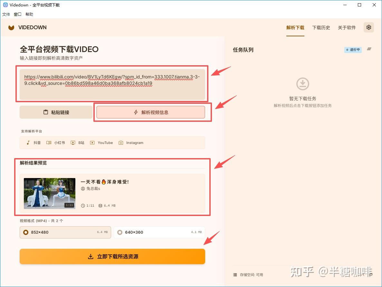
Task: Minimize the Videdown window
Action: 345,5
